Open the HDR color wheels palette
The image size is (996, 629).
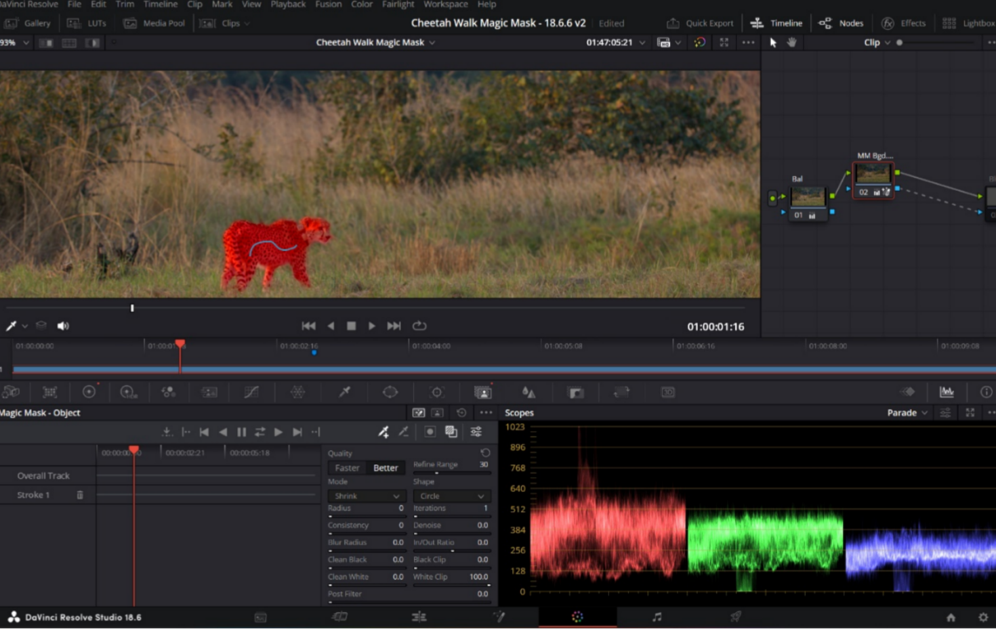click(128, 392)
